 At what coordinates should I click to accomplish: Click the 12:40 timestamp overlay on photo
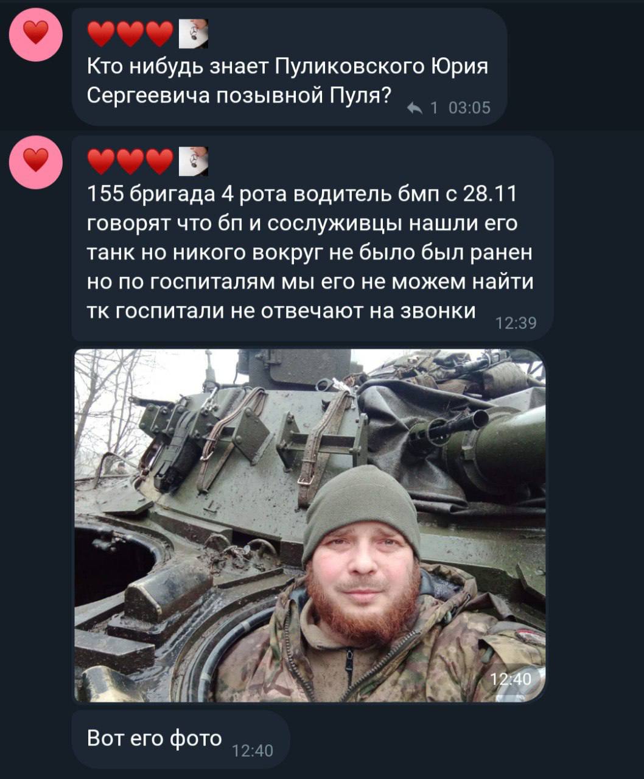511,679
